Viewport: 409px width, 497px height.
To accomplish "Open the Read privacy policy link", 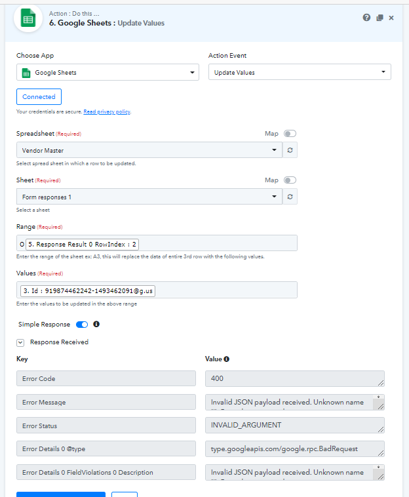I will click(107, 111).
